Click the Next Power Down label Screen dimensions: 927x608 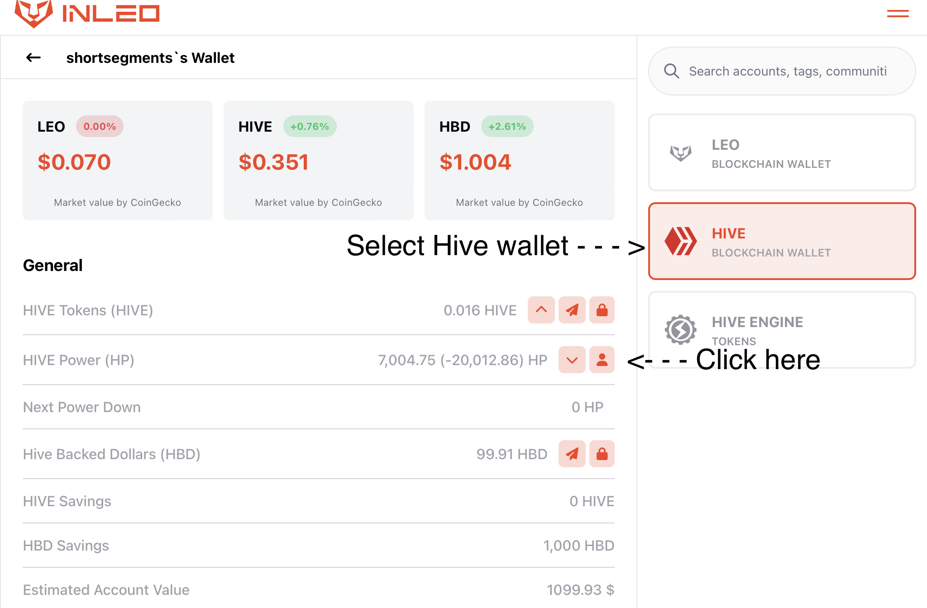82,407
